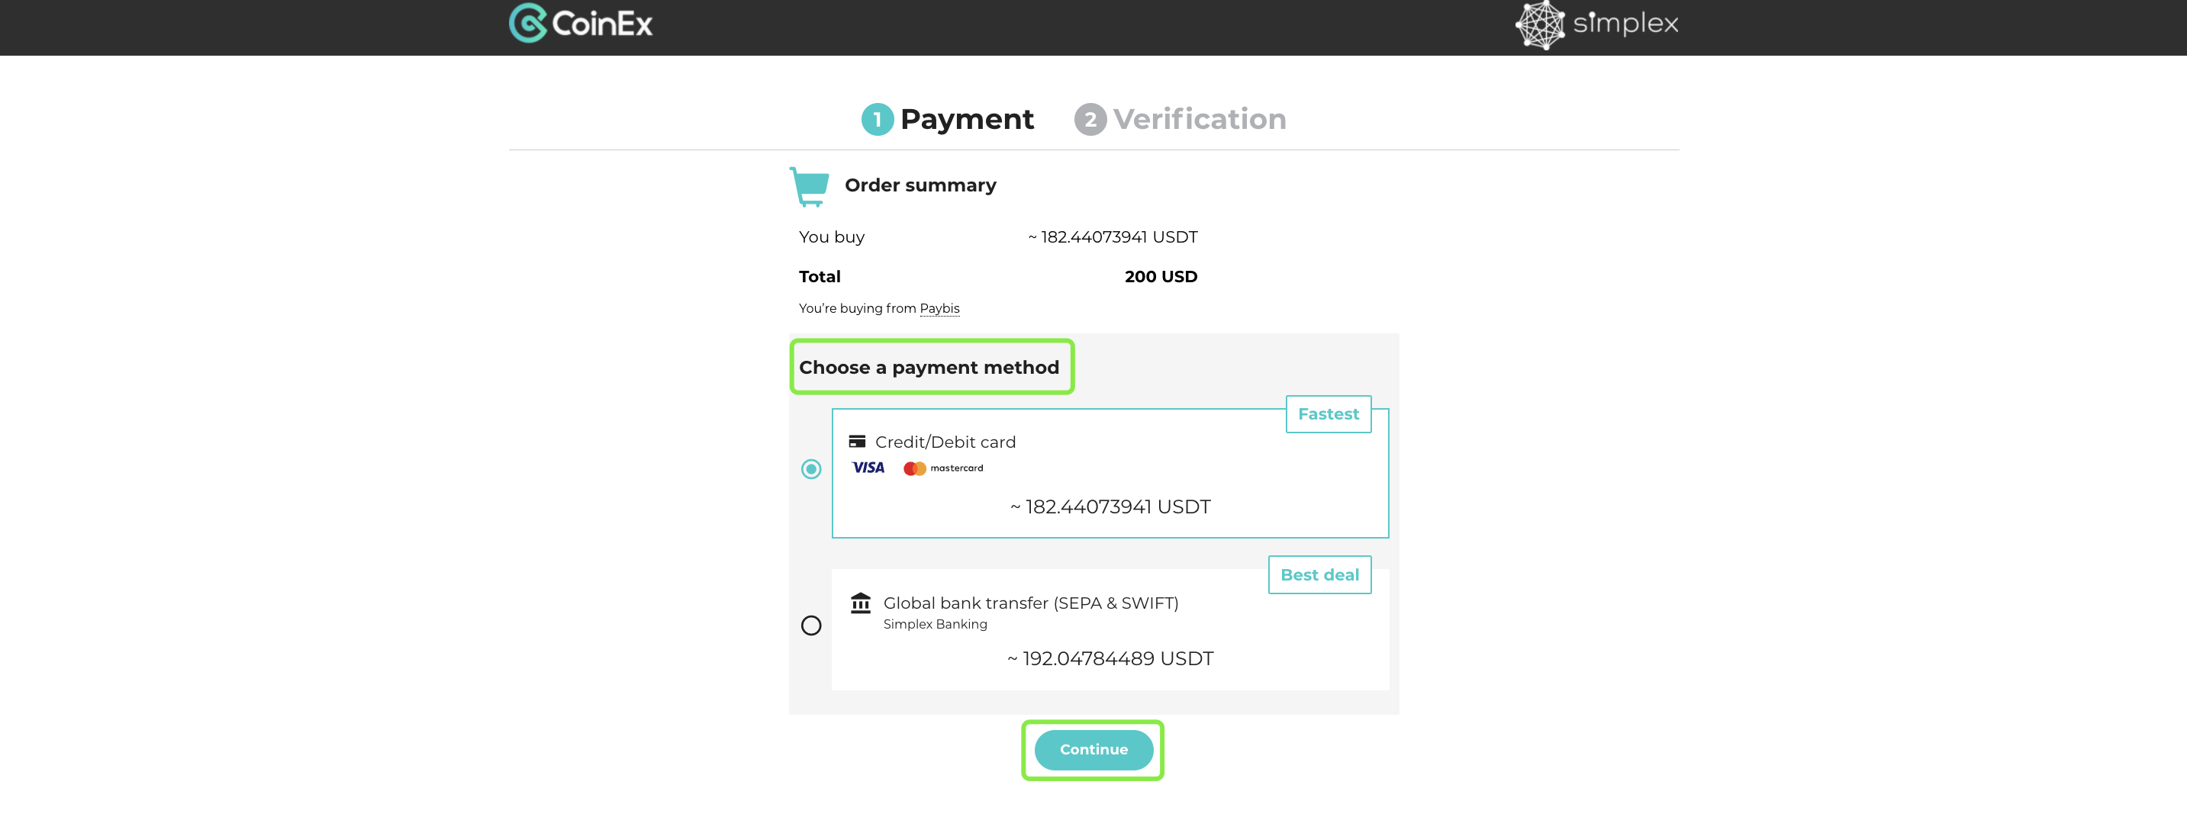Select the Global bank transfer radio button

click(x=811, y=626)
